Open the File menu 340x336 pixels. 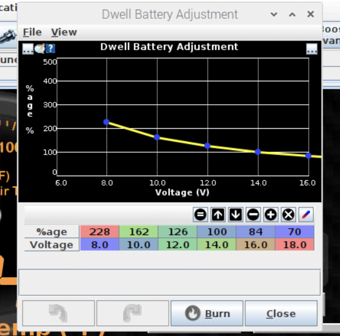point(32,32)
